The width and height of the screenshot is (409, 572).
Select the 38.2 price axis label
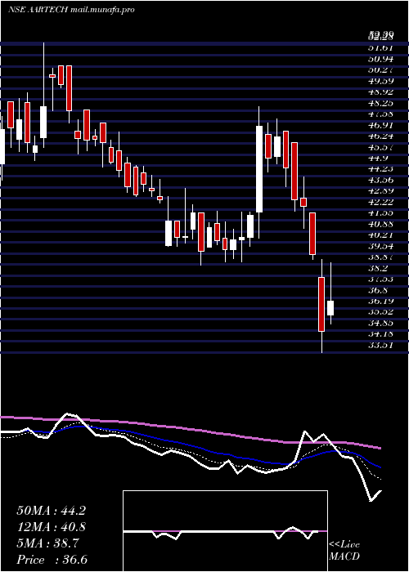pos(378,268)
